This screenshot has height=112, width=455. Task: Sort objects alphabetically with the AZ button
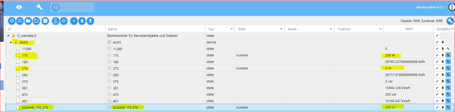64,21
